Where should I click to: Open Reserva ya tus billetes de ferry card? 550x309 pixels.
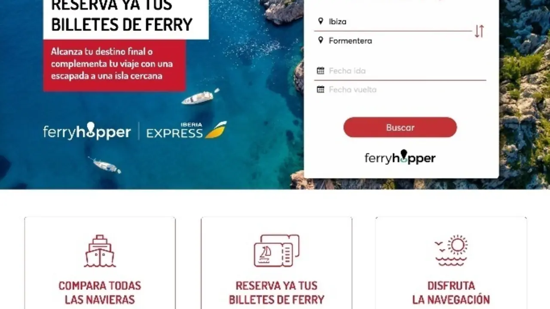[x=277, y=263]
